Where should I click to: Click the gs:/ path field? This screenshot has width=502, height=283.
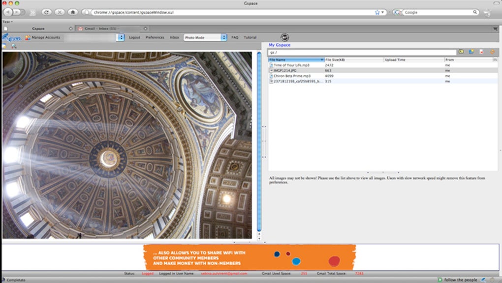point(362,52)
